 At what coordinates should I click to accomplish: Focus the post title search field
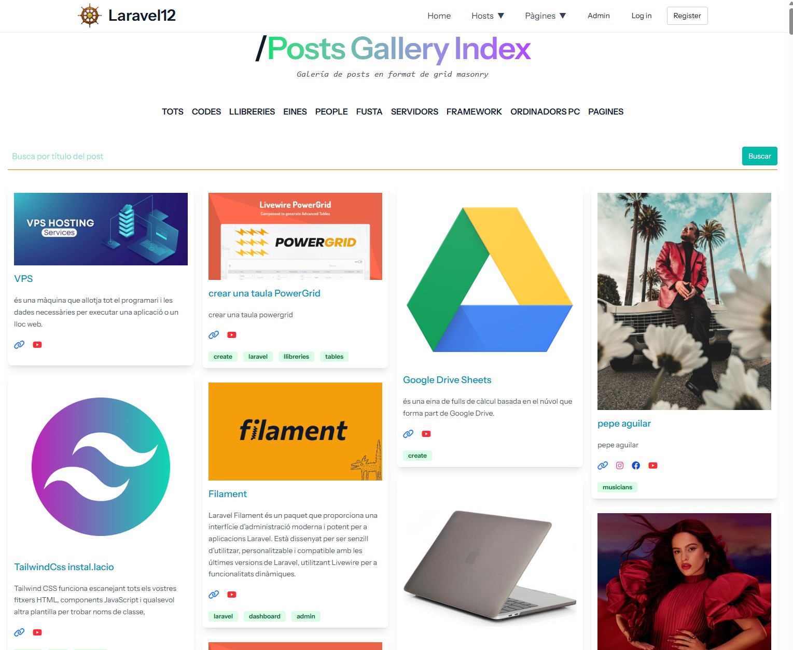(x=373, y=156)
